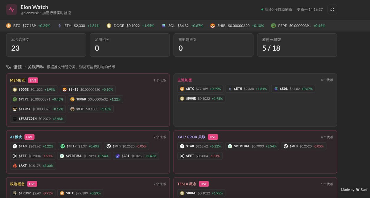Click SOL price $84.82 in ticker
The width and height of the screenshot is (370, 198).
[x=183, y=26]
